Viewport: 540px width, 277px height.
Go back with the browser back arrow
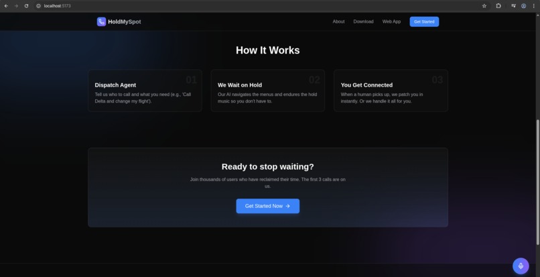(6, 6)
